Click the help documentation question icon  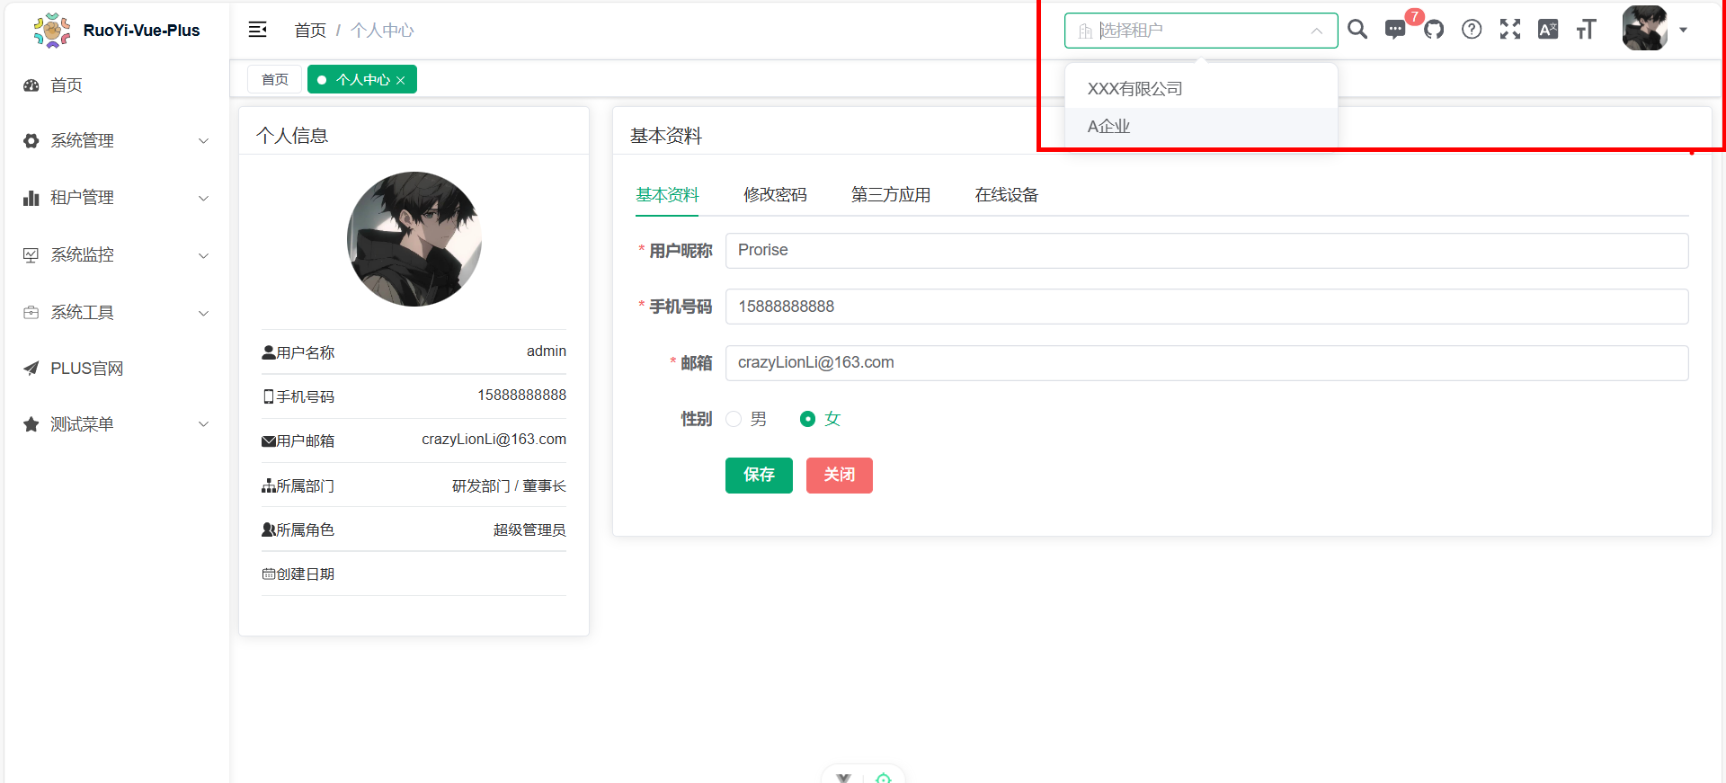[x=1472, y=30]
